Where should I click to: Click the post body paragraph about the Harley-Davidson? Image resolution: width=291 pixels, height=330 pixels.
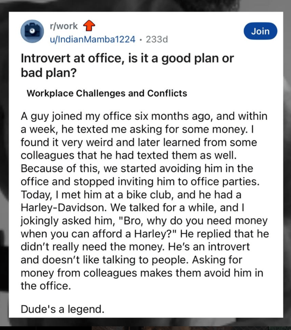click(145, 201)
